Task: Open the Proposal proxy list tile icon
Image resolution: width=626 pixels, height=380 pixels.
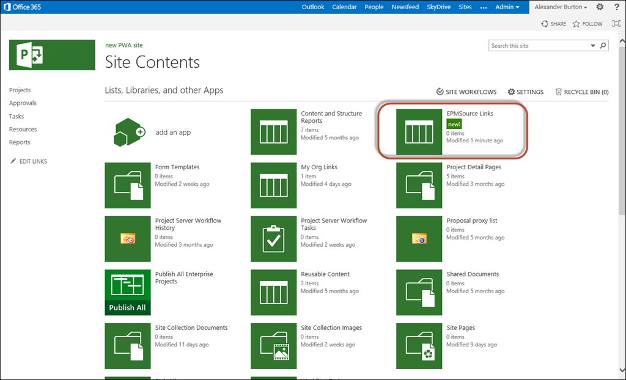Action: (419, 239)
